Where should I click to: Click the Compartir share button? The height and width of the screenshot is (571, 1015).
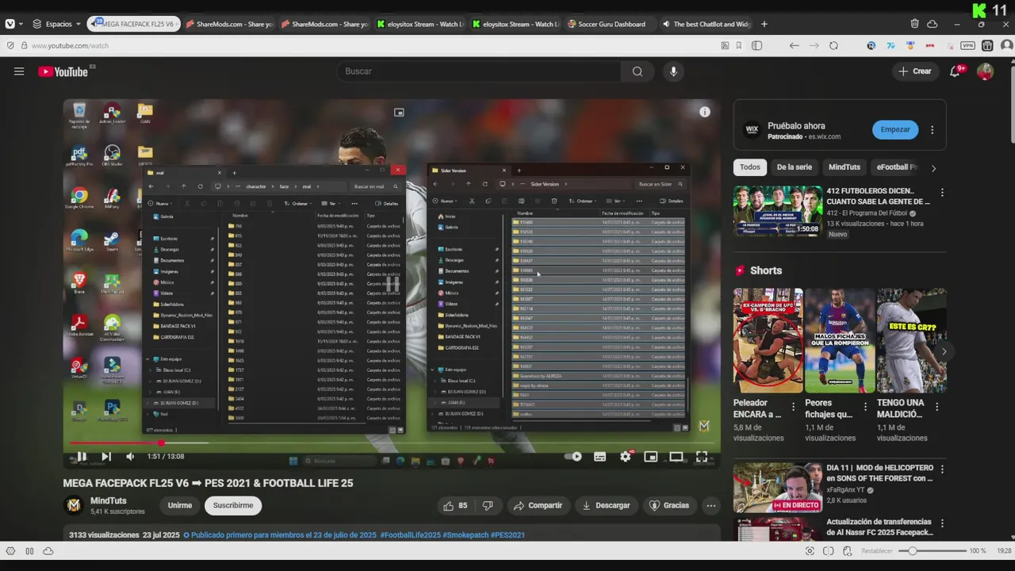[x=538, y=505]
